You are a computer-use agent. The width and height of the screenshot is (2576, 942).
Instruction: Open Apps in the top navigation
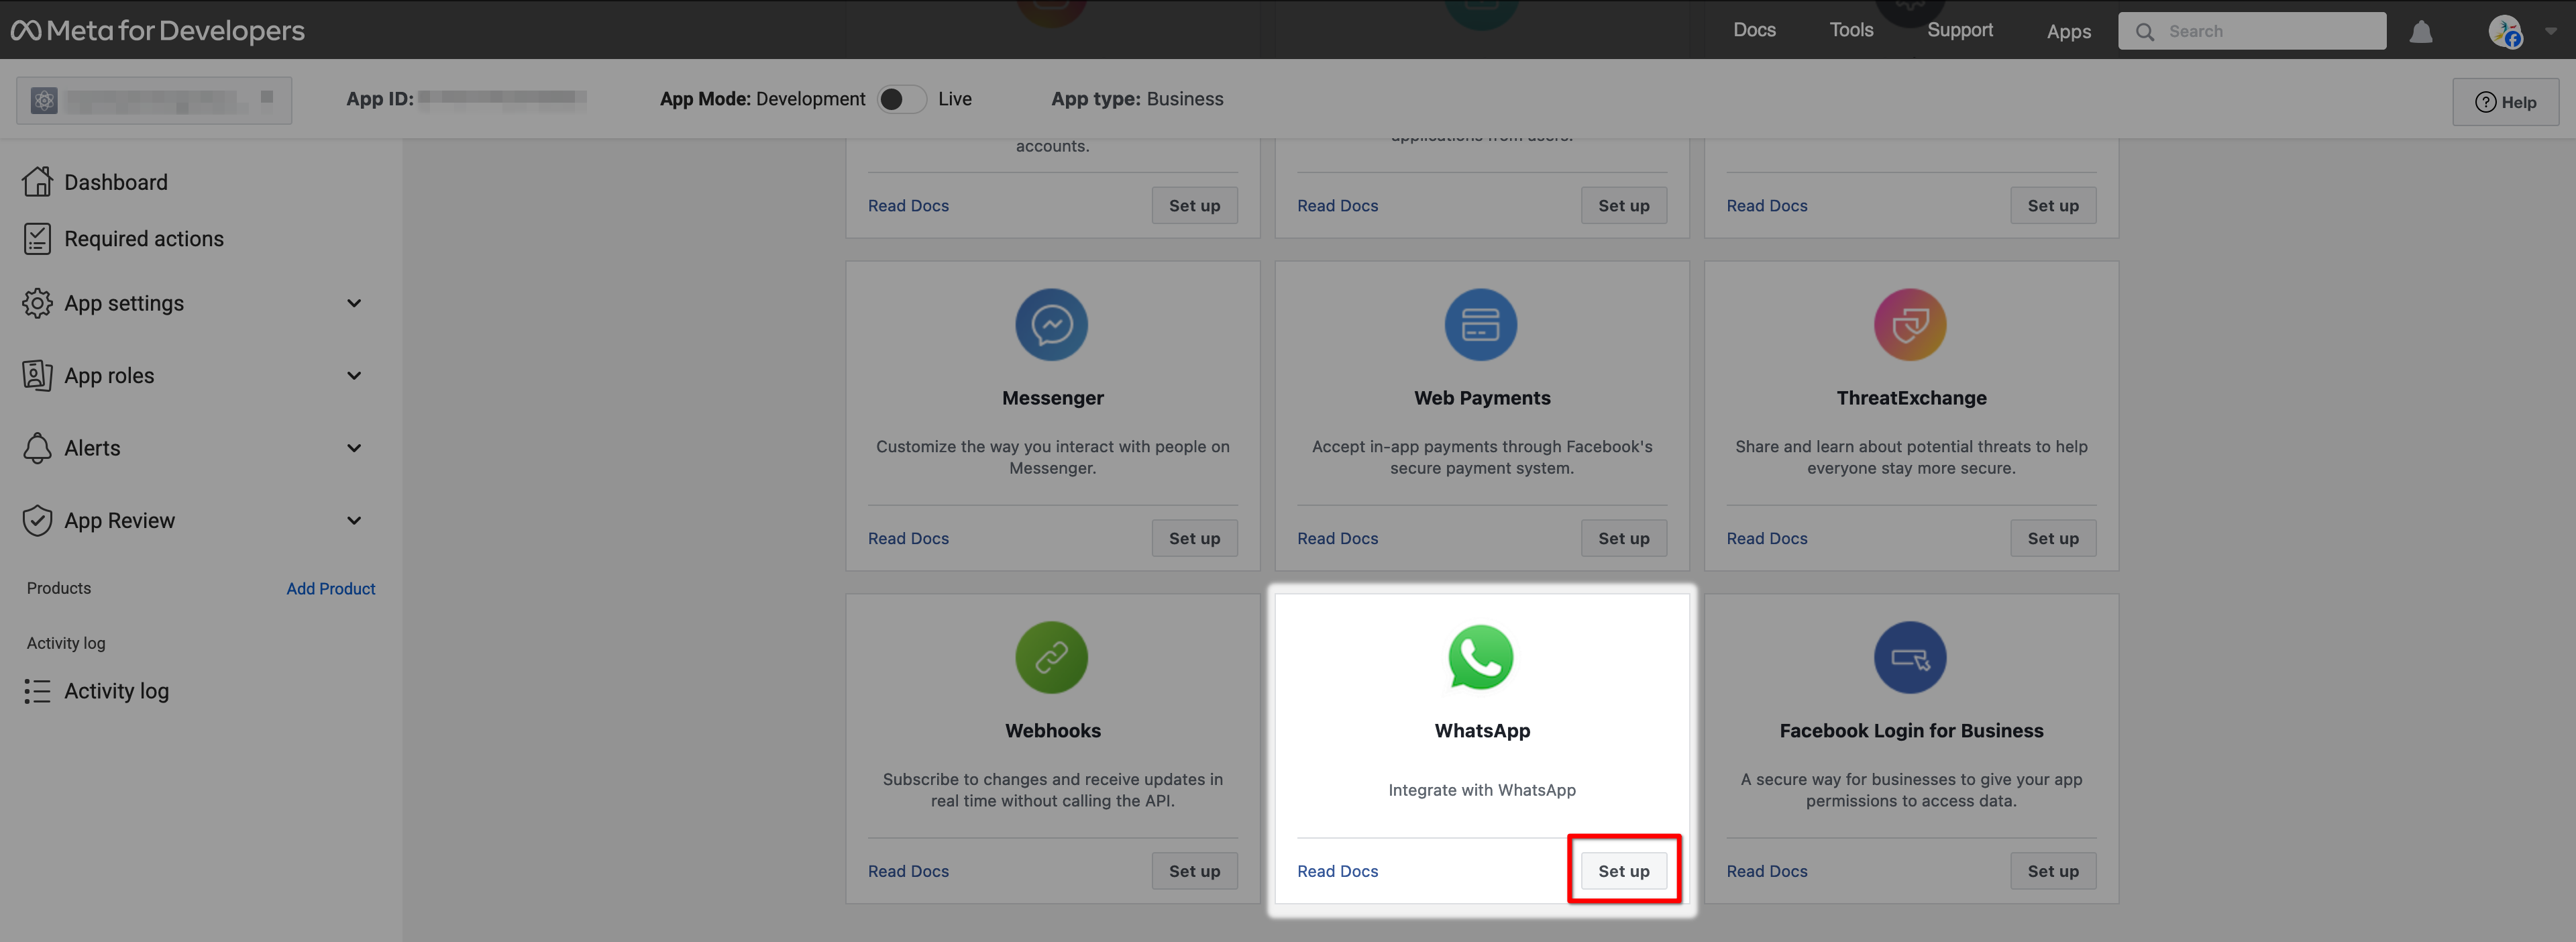pos(2069,32)
